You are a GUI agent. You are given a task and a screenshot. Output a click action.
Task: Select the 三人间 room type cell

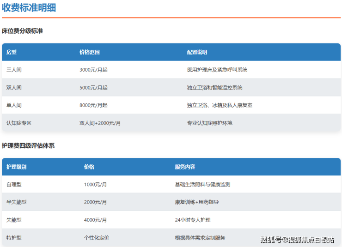tap(14, 70)
